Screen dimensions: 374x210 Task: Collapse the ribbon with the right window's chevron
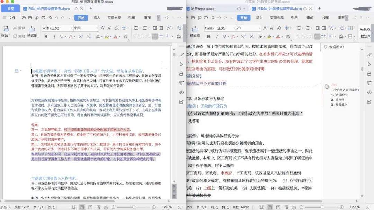pyautogui.click(x=367, y=18)
